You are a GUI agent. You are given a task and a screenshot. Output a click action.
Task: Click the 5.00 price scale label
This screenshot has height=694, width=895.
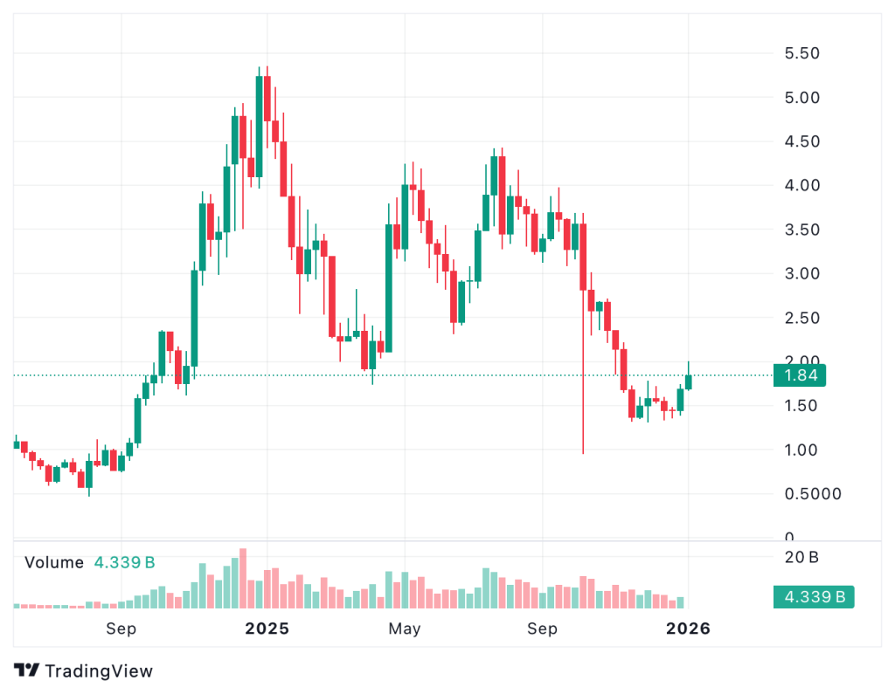click(x=801, y=97)
